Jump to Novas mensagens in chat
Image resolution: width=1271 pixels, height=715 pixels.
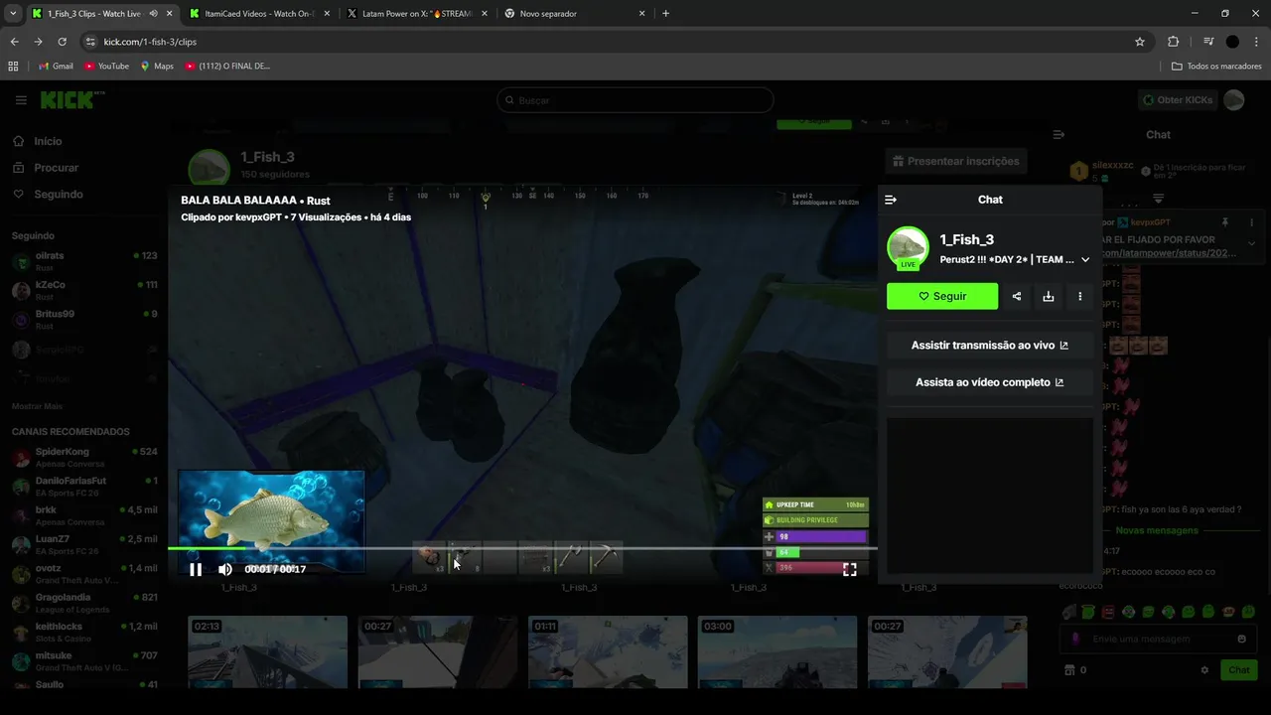(x=1157, y=530)
